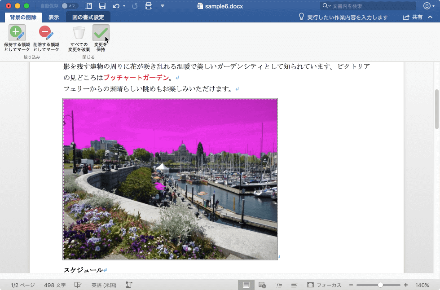The height and width of the screenshot is (290, 440).
Task: Click the Save icon in the title bar
Action: point(102,6)
